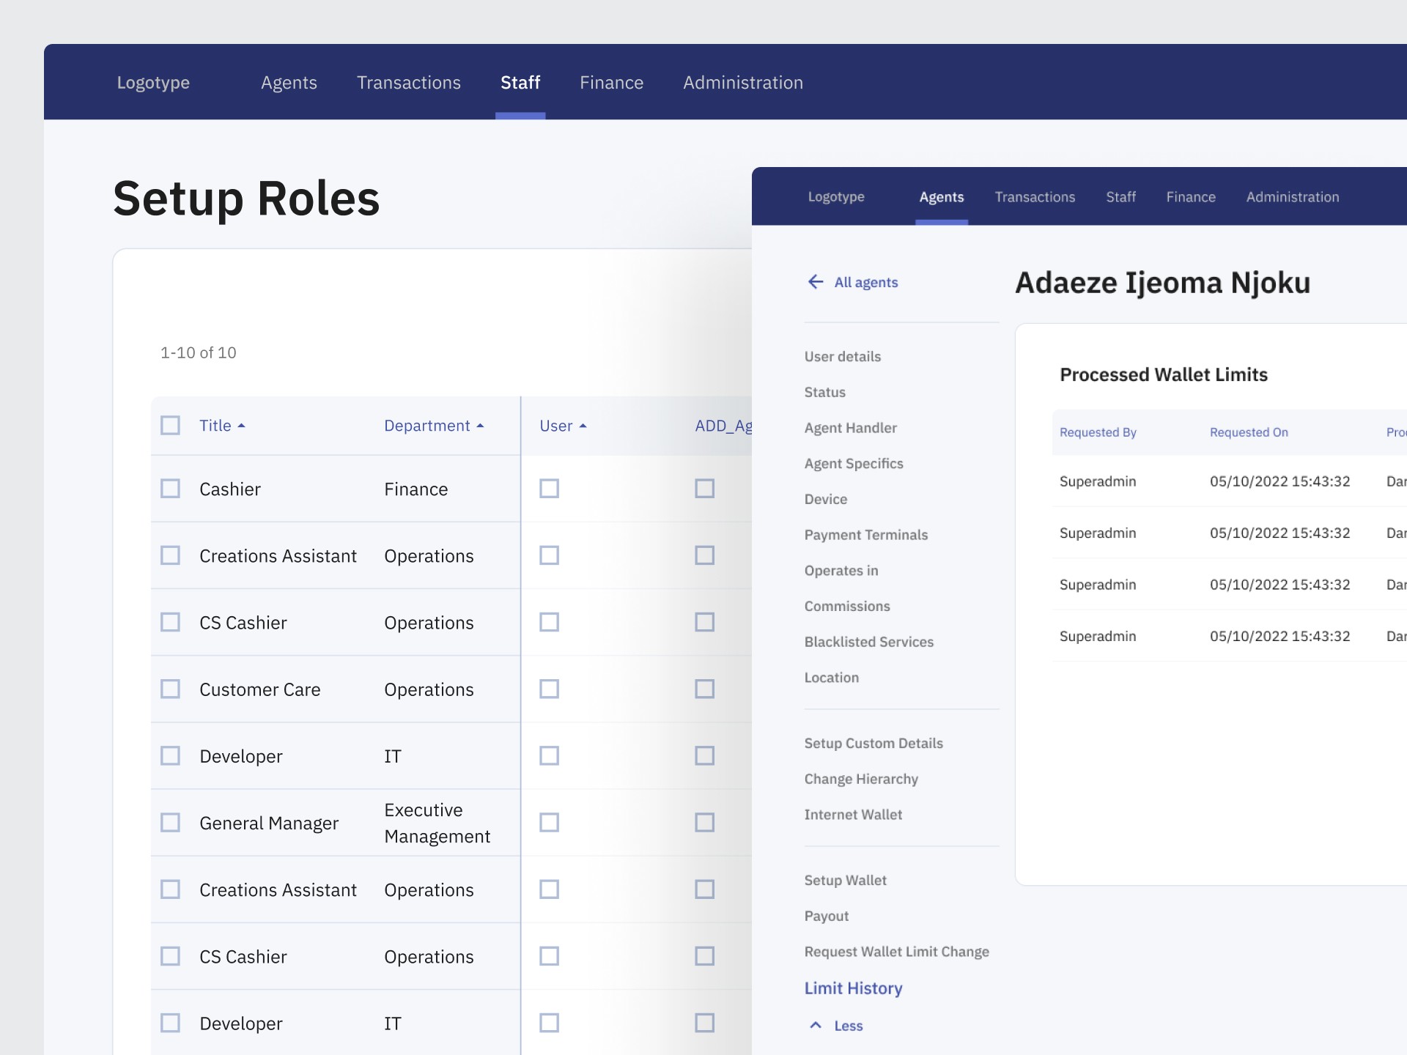Sort by Department column arrow

[480, 426]
